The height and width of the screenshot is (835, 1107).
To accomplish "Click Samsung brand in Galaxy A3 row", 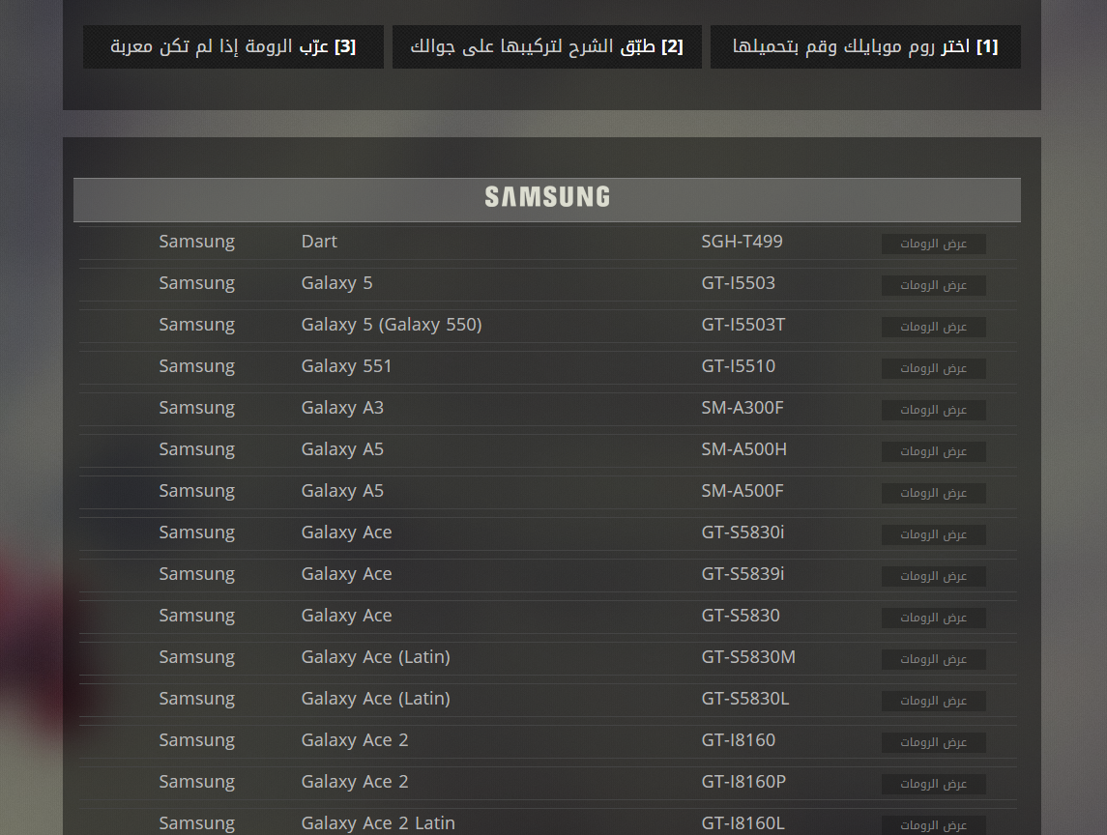I will pos(196,409).
